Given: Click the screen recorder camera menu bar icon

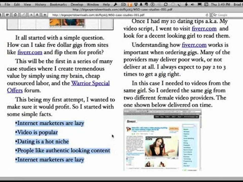Looking at the screenshot, I should tap(124, 5).
